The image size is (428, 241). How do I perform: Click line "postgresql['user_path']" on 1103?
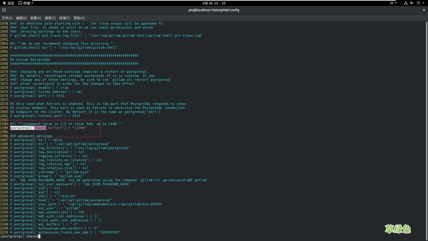click(86, 204)
